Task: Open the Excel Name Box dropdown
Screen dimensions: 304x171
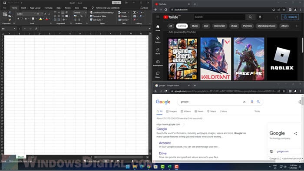Action: point(14,29)
